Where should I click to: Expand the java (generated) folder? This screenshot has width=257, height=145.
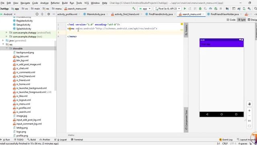(x=3, y=40)
